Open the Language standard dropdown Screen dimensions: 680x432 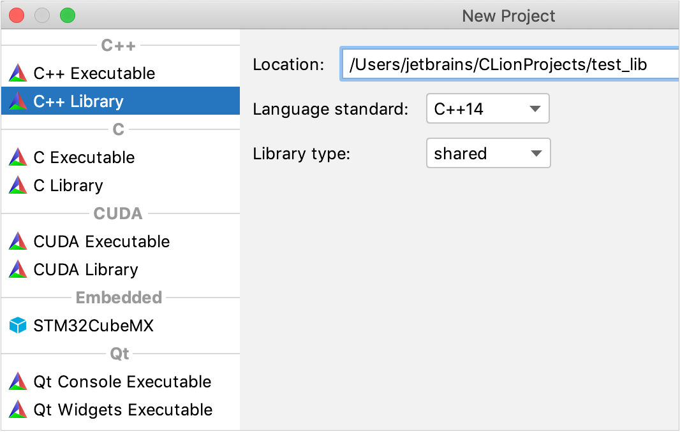[487, 108]
